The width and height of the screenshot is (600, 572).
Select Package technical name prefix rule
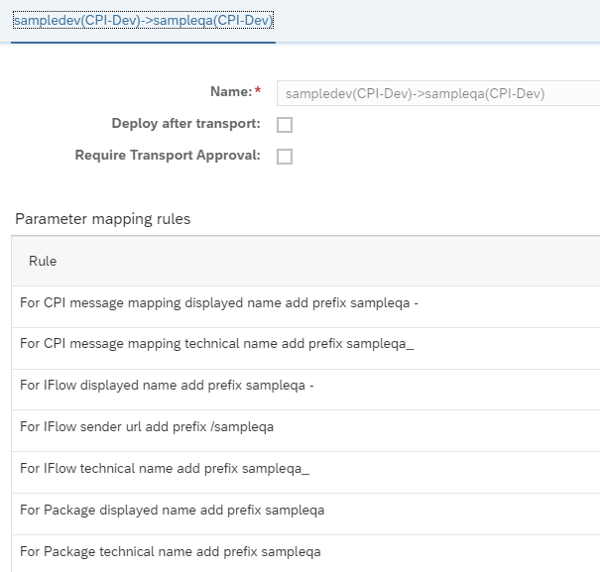[305, 554]
